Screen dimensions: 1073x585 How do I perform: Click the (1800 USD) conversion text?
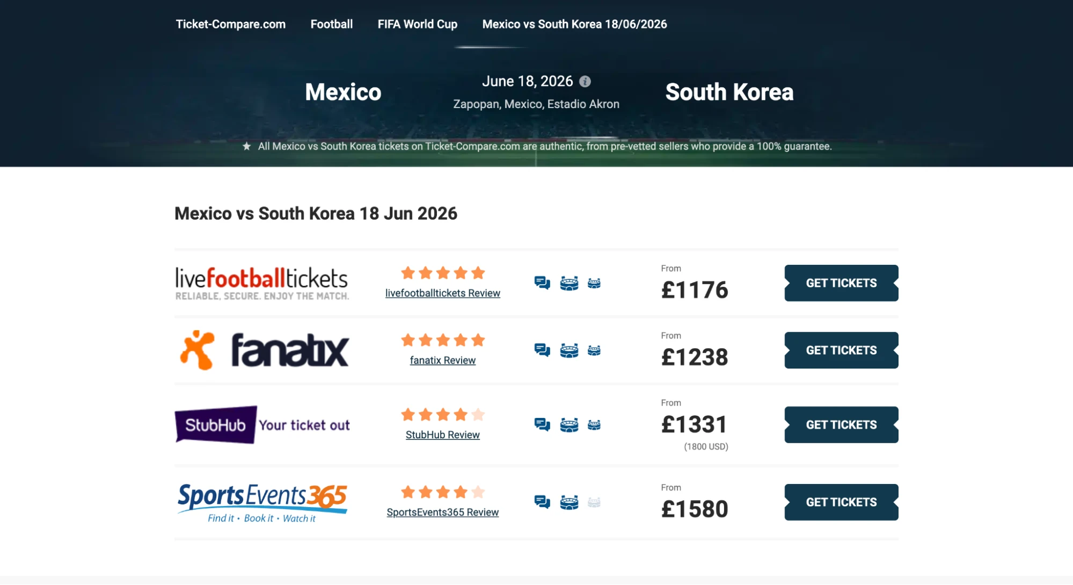click(706, 447)
